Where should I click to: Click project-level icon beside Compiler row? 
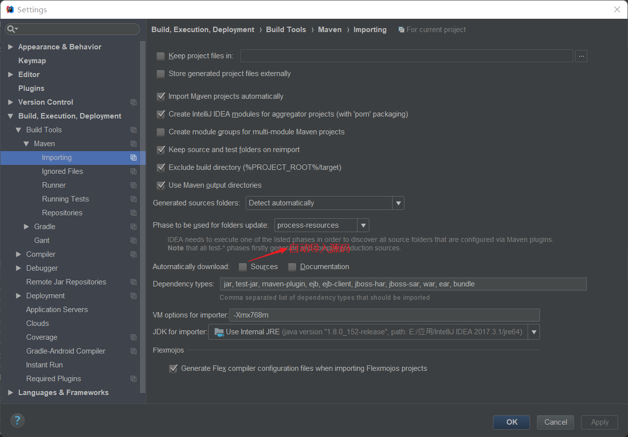coord(134,254)
